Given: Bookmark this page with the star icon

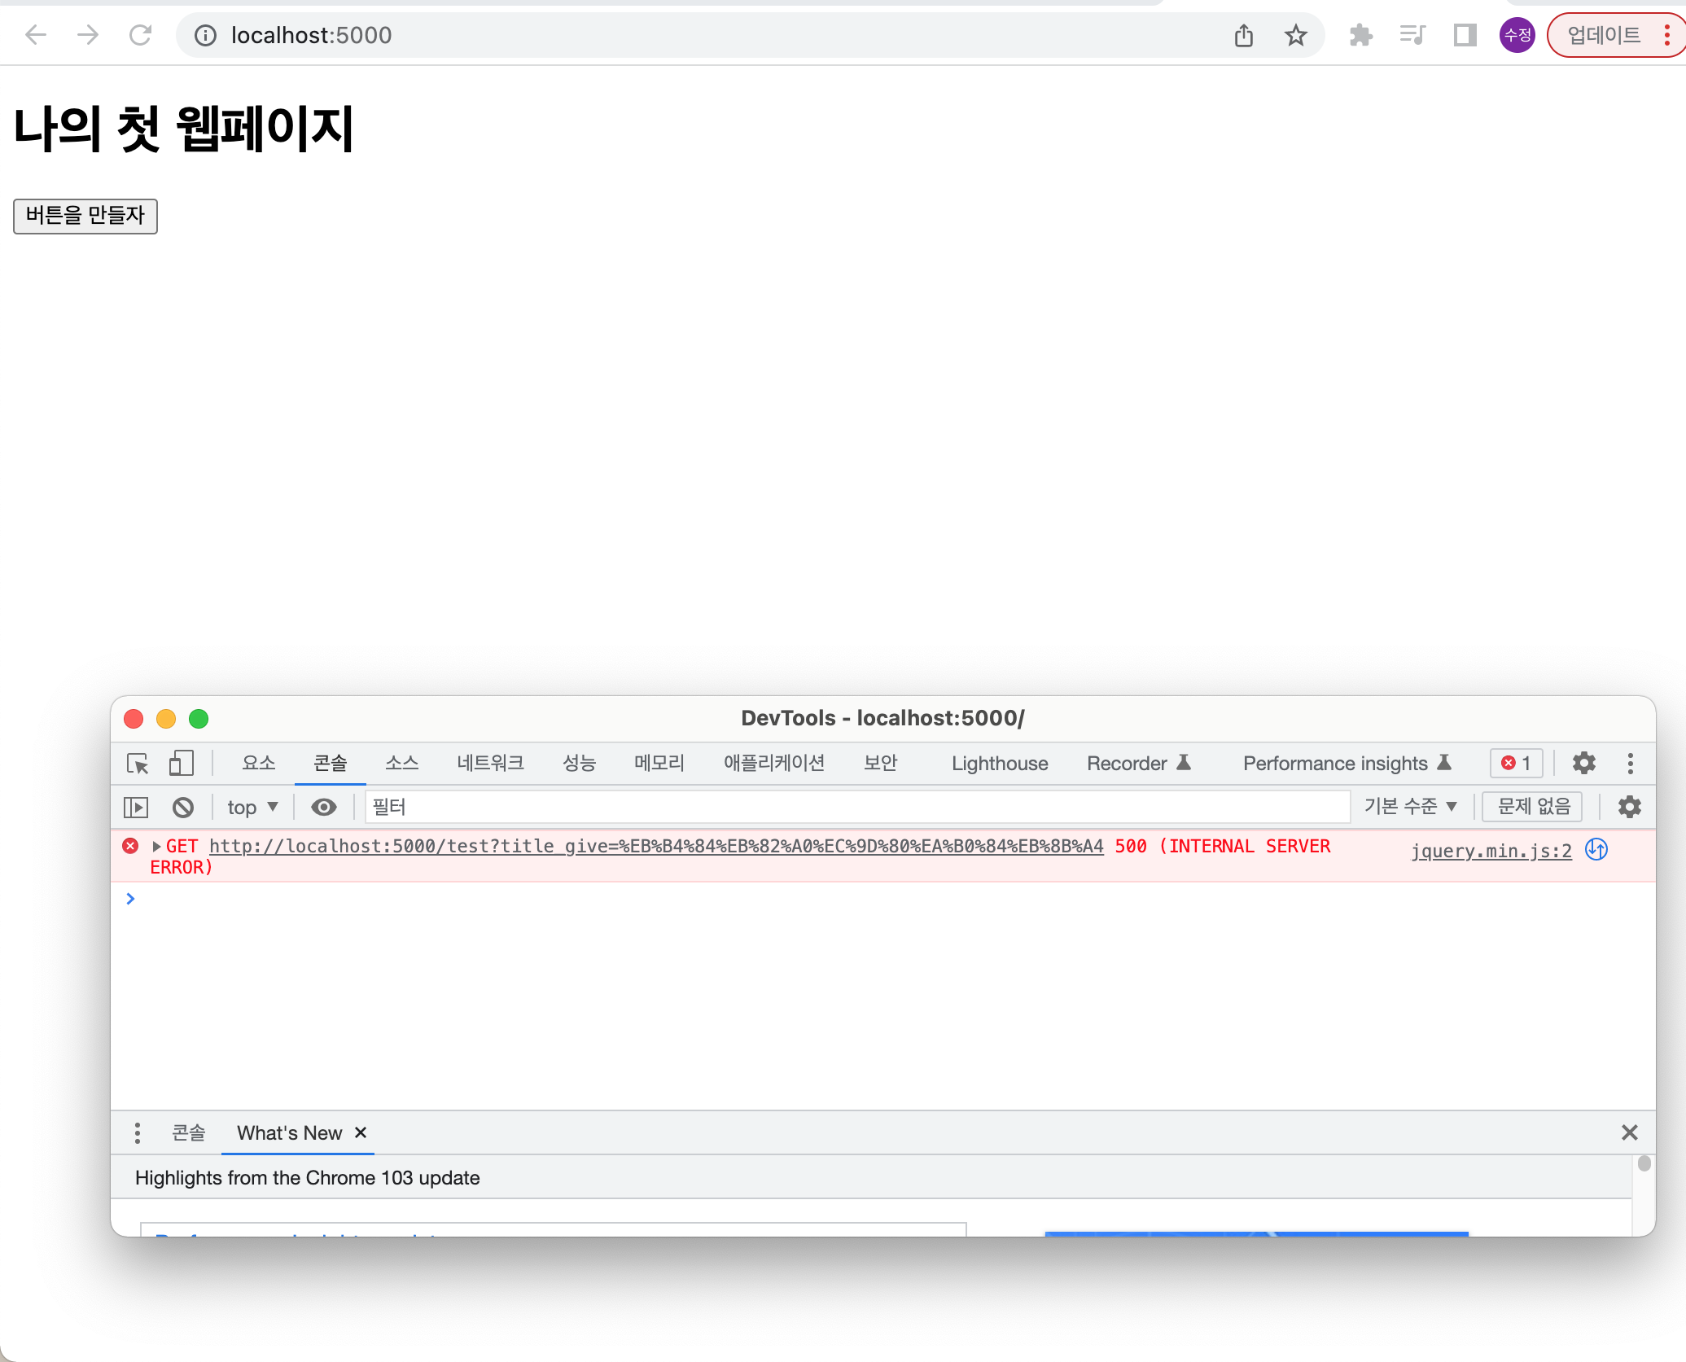Looking at the screenshot, I should pos(1295,35).
